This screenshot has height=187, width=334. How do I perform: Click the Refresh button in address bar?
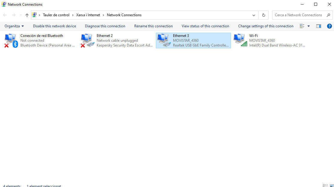pos(264,15)
